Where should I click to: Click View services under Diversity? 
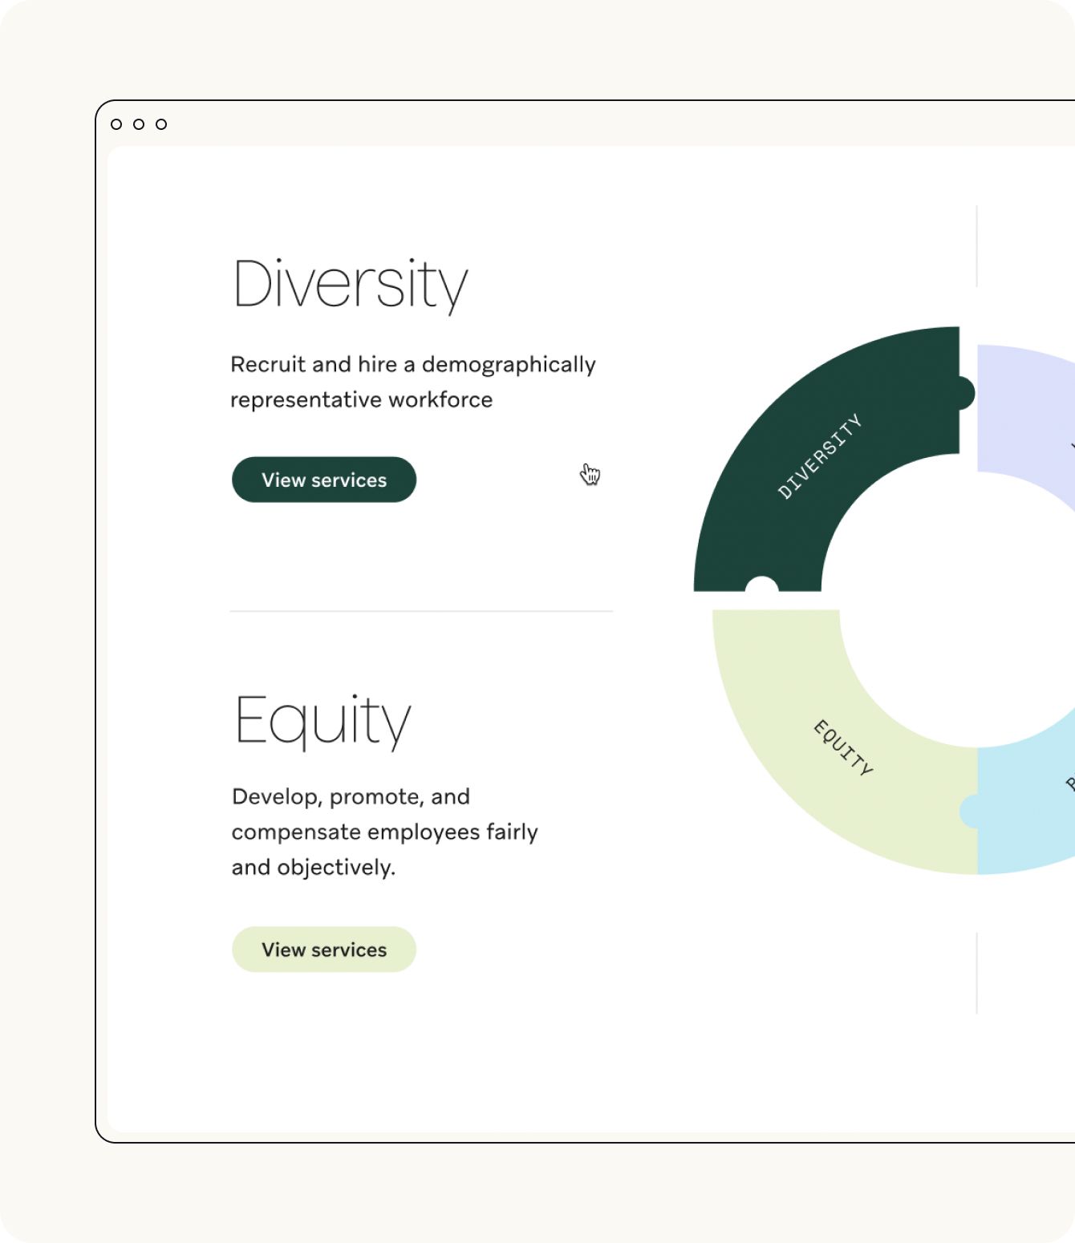pos(324,480)
